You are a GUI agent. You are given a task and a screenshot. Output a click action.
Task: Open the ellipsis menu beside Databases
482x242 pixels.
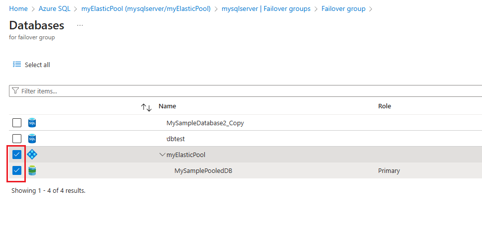(80, 25)
